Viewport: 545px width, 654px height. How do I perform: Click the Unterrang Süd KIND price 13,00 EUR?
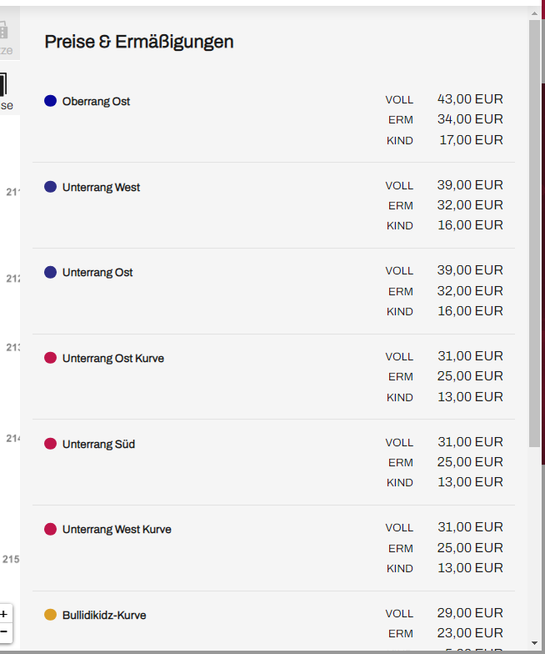(470, 482)
